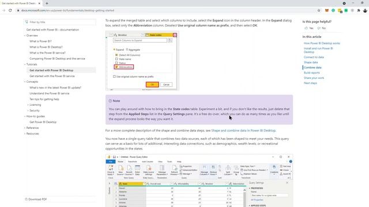Select the Get started with Power BI browser tab
The image size is (369, 207).
pos(21,3)
